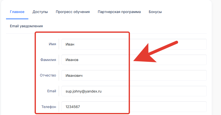Select the Бонусы tab
The width and height of the screenshot is (221, 115).
[155, 12]
